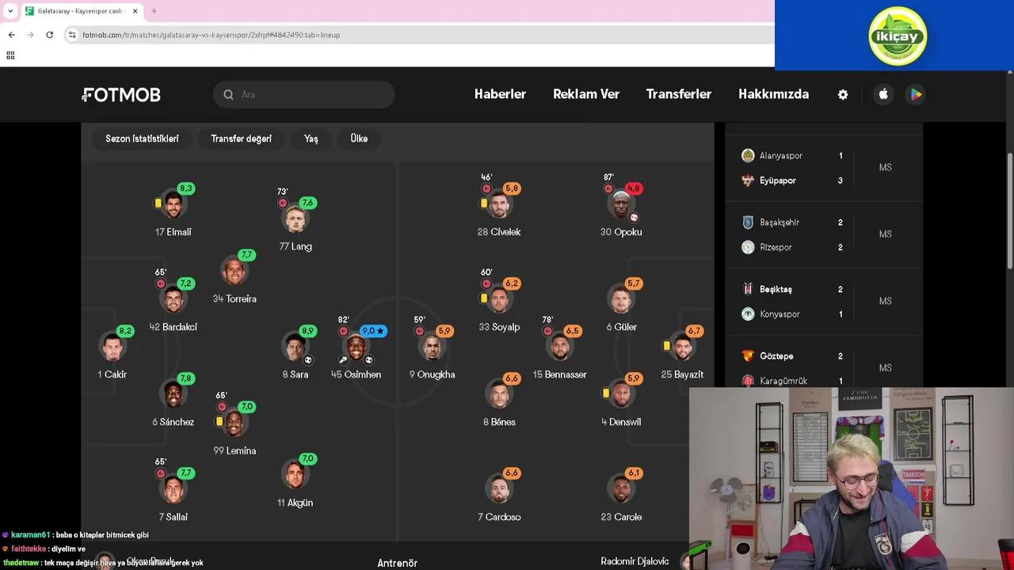
Task: Open Sánchez player avatar
Action: coord(173,395)
